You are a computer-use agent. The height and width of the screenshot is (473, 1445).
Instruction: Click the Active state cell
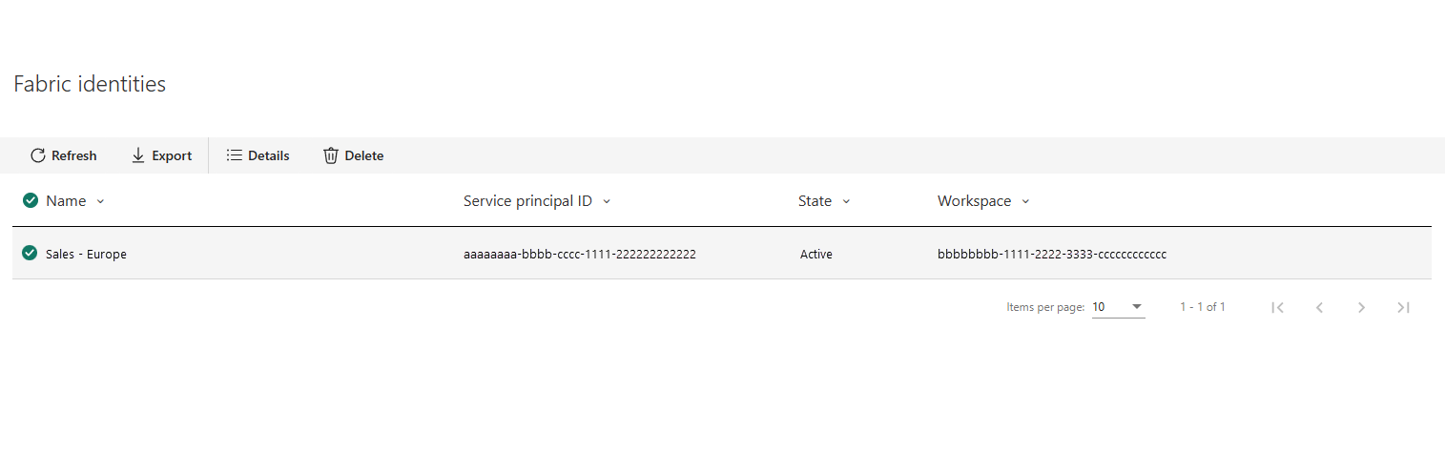tap(816, 255)
